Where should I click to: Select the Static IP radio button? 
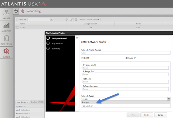pyautogui.click(x=127, y=58)
